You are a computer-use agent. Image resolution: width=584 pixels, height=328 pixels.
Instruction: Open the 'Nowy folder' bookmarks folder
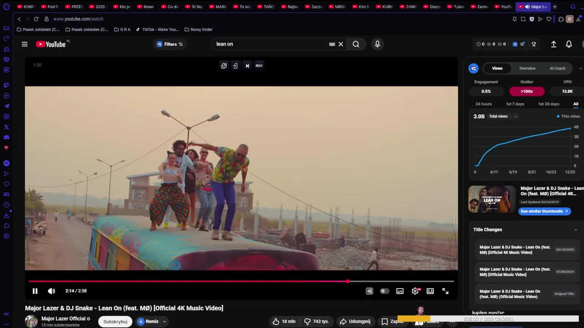click(x=198, y=29)
